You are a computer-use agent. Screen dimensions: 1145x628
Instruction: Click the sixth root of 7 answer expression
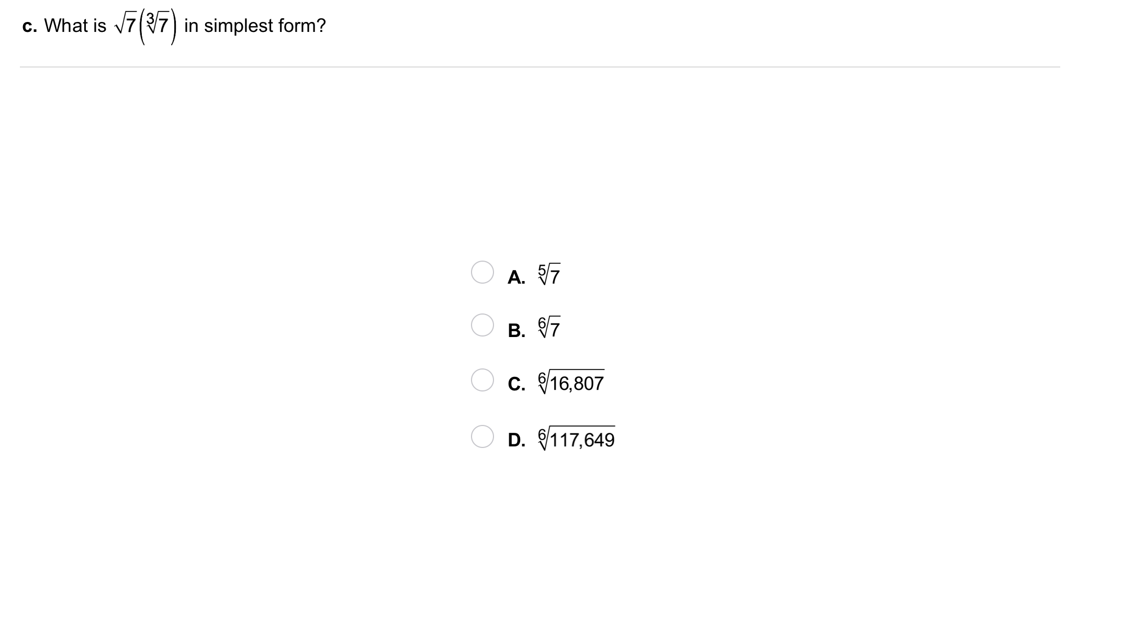click(x=549, y=328)
